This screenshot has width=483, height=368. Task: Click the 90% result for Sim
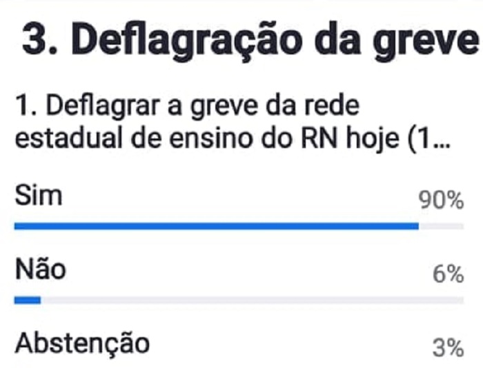pyautogui.click(x=441, y=200)
